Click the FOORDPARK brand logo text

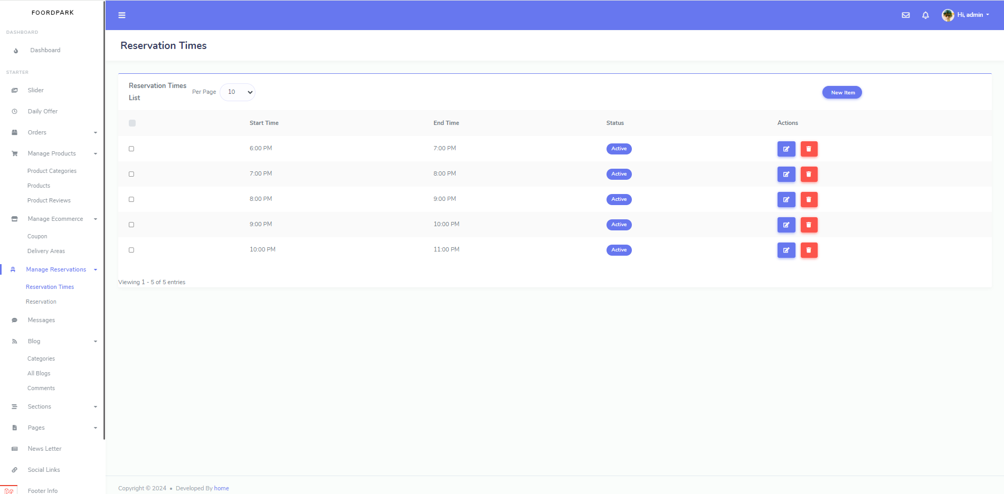tap(53, 13)
